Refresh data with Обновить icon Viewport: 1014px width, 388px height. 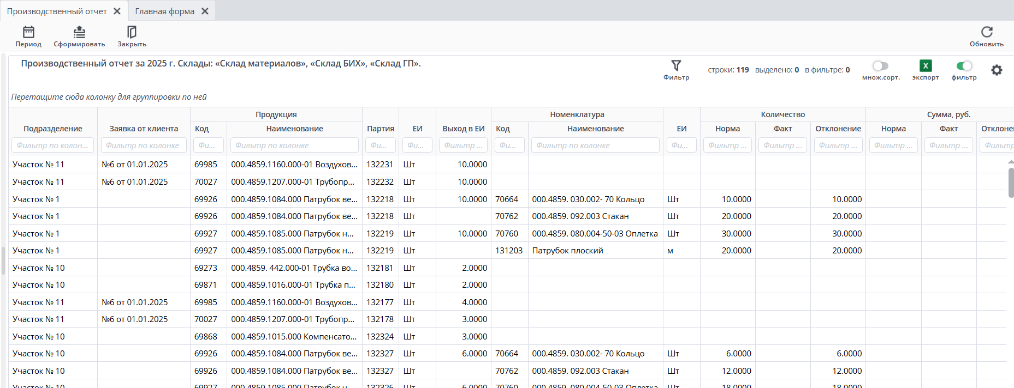[x=986, y=33]
